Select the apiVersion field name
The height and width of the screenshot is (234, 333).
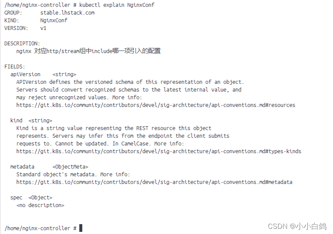pyautogui.click(x=25, y=74)
